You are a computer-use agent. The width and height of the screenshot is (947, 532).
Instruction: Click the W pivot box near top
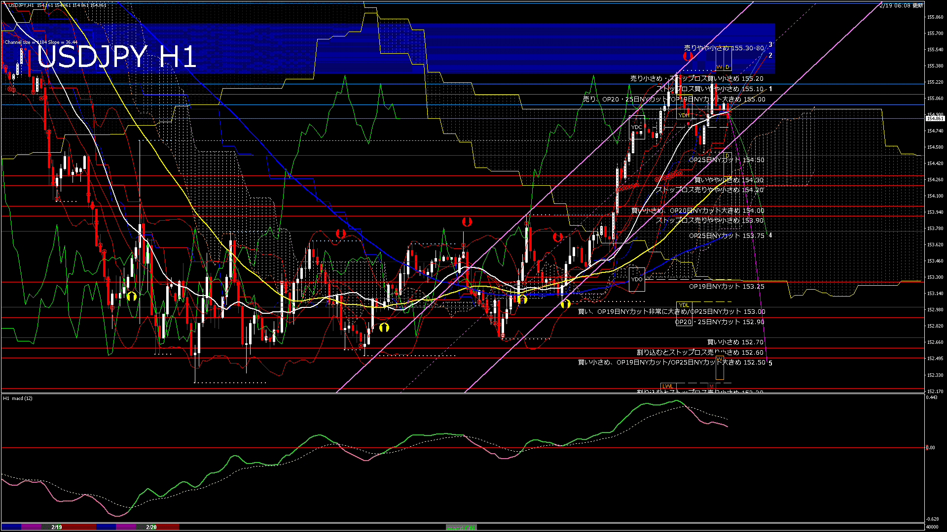point(720,67)
